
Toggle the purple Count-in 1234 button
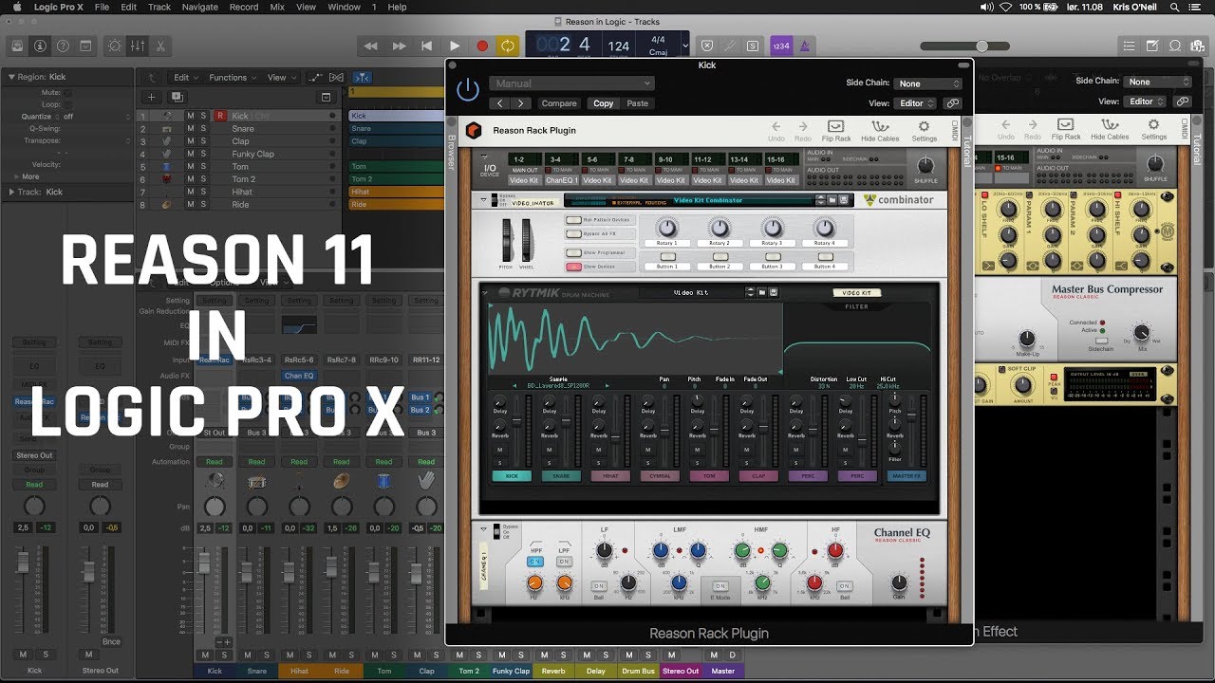click(x=781, y=46)
